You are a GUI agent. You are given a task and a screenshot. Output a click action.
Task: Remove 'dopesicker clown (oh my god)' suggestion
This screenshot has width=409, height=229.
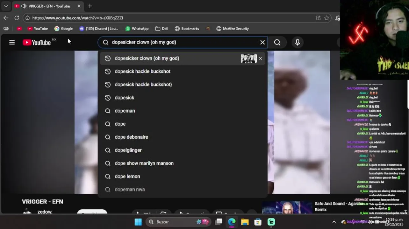click(x=261, y=59)
